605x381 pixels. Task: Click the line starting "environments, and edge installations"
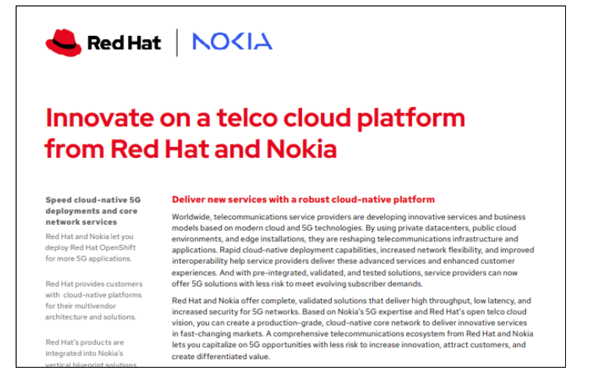[x=343, y=239]
